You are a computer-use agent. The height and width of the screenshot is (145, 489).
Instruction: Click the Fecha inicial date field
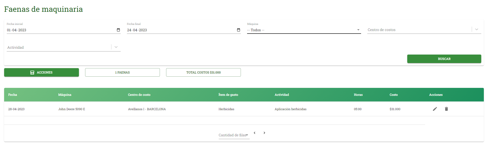(x=64, y=30)
